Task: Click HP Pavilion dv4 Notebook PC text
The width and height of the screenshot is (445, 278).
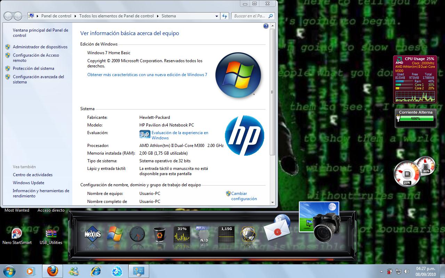Action: [167, 125]
